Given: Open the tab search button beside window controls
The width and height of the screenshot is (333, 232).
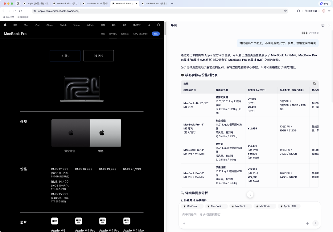Looking at the screenshot, I should [18, 4].
